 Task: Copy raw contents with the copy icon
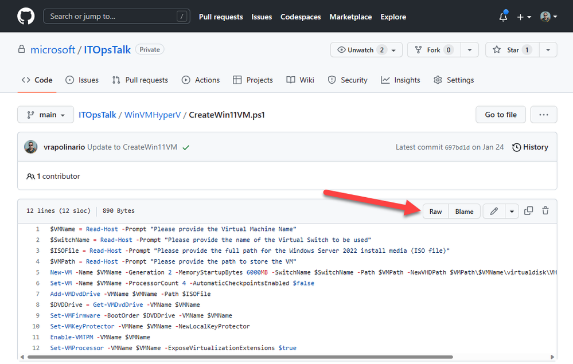[528, 210]
